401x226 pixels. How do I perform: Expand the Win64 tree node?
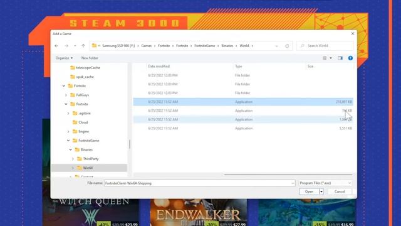click(73, 168)
